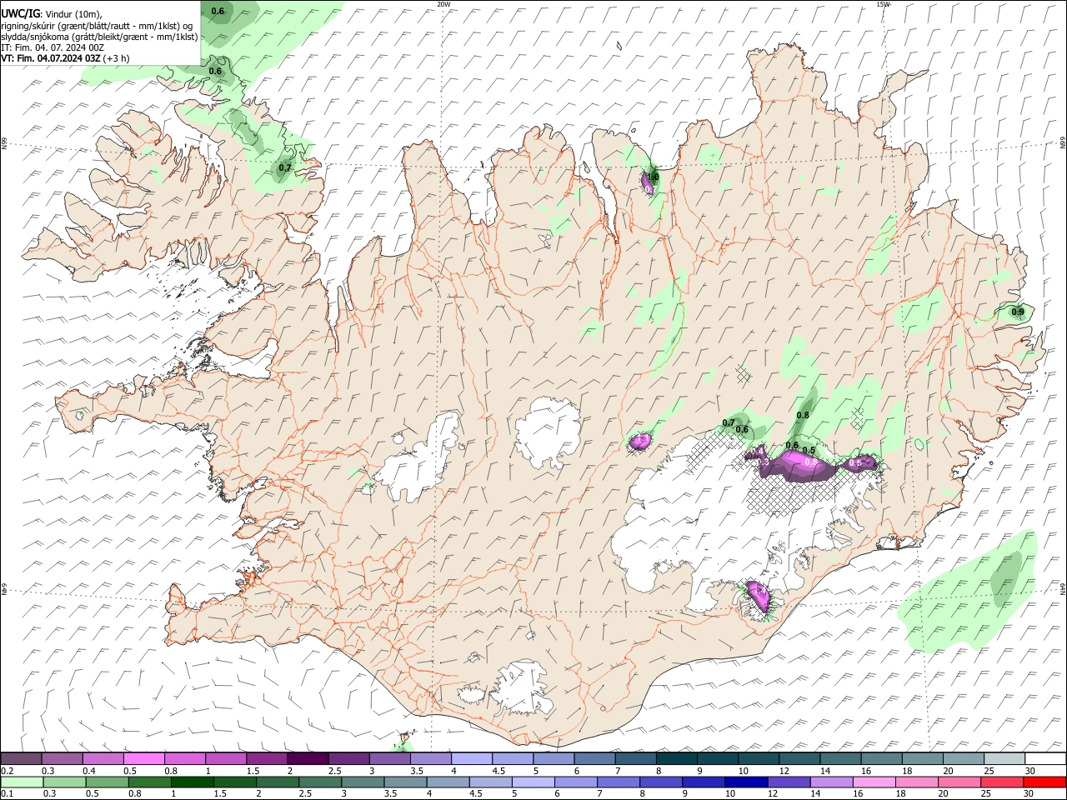This screenshot has height=800, width=1067.
Task: Click the deep navy 10–12 rain legend swatch
Action: pyautogui.click(x=745, y=782)
